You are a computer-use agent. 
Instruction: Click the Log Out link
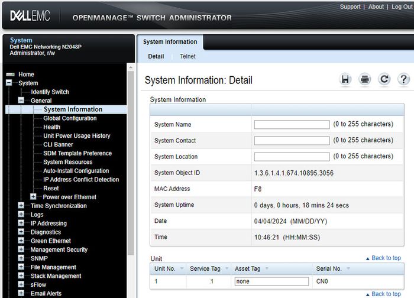click(x=402, y=7)
